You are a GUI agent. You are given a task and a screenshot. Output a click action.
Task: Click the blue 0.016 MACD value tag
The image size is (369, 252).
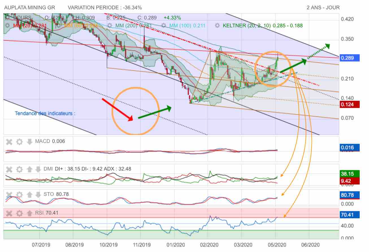pyautogui.click(x=350, y=147)
